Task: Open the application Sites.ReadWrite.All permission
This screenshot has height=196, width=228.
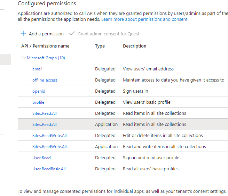Action: click(x=49, y=147)
